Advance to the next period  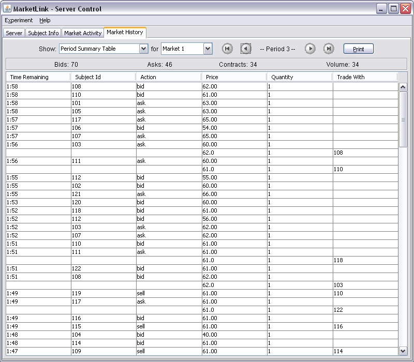[310, 49]
